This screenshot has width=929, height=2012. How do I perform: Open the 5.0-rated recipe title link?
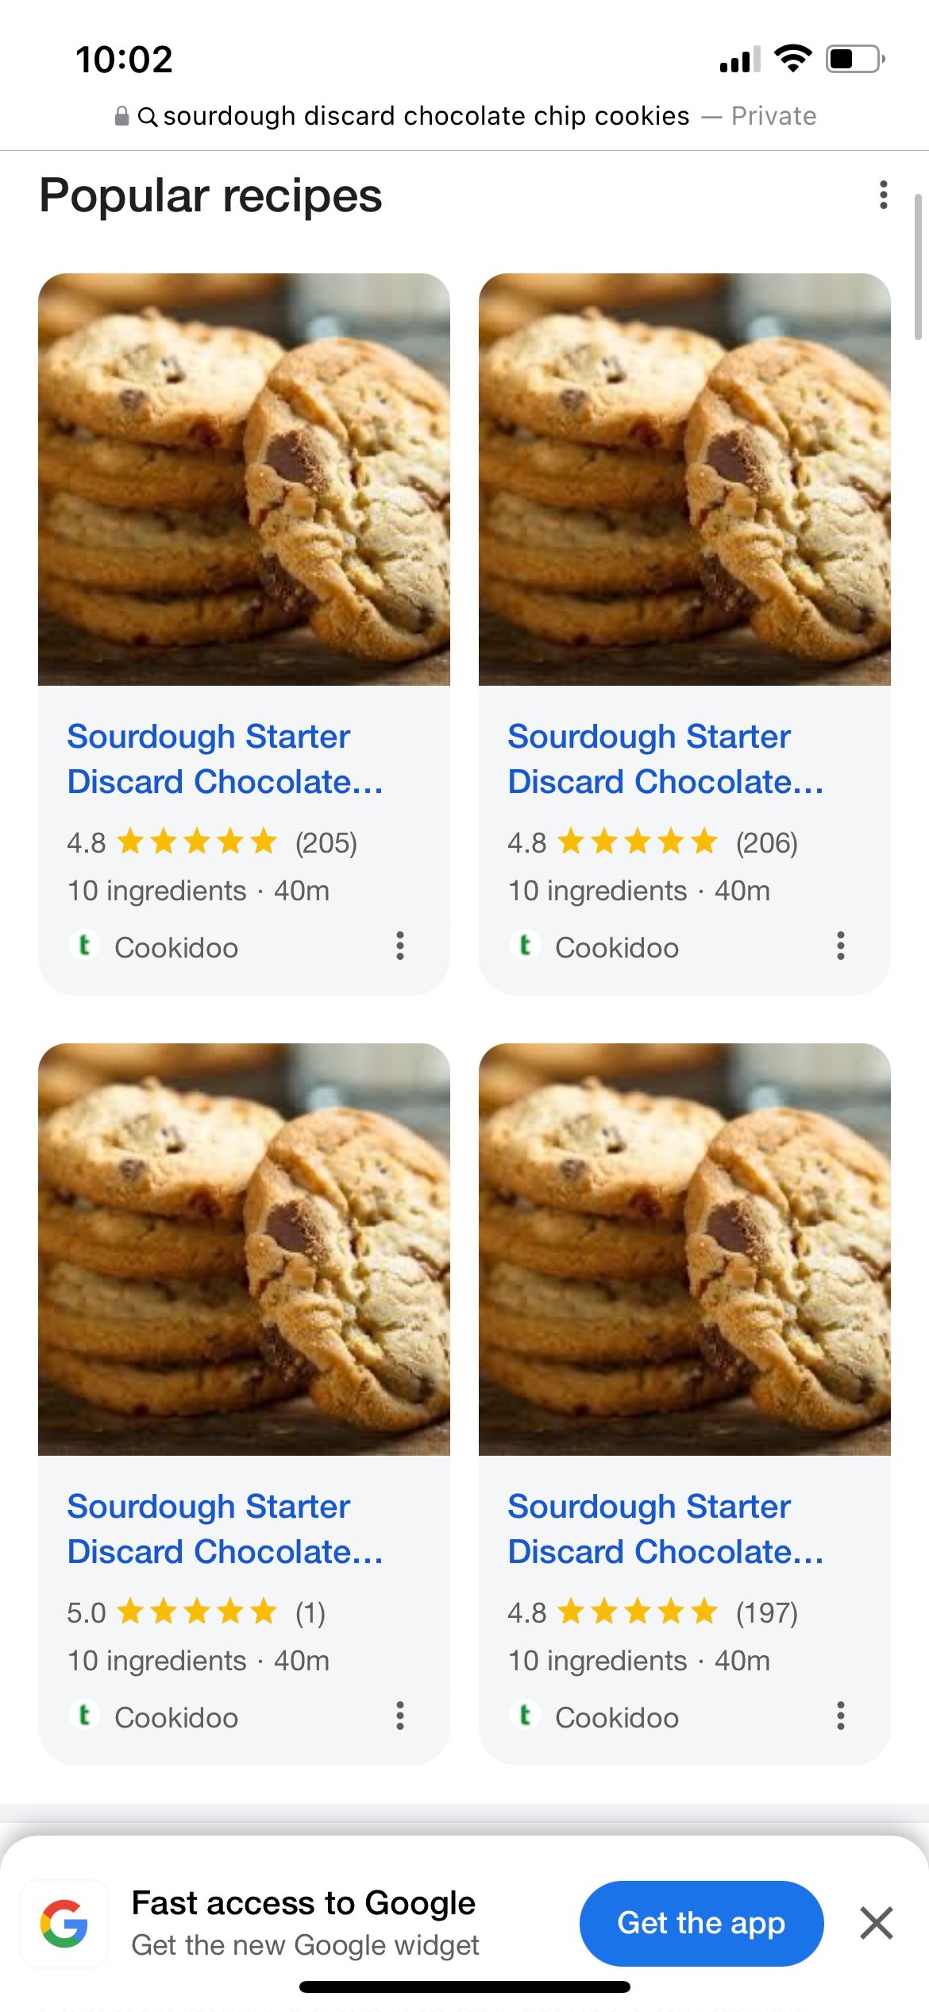225,1529
